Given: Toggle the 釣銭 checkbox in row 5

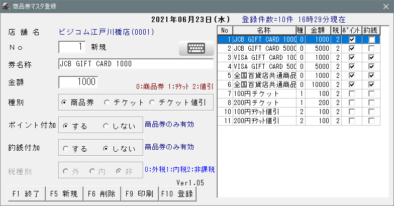Looking at the screenshot, I should coord(371,75).
